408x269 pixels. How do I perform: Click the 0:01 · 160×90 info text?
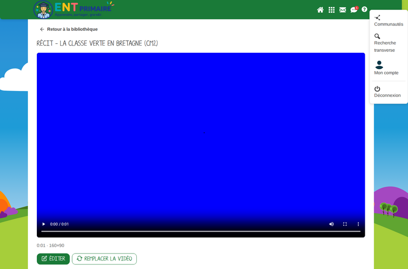coord(50,245)
